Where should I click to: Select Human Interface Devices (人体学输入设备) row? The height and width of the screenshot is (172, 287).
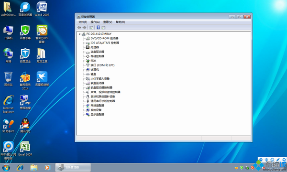click(100, 79)
